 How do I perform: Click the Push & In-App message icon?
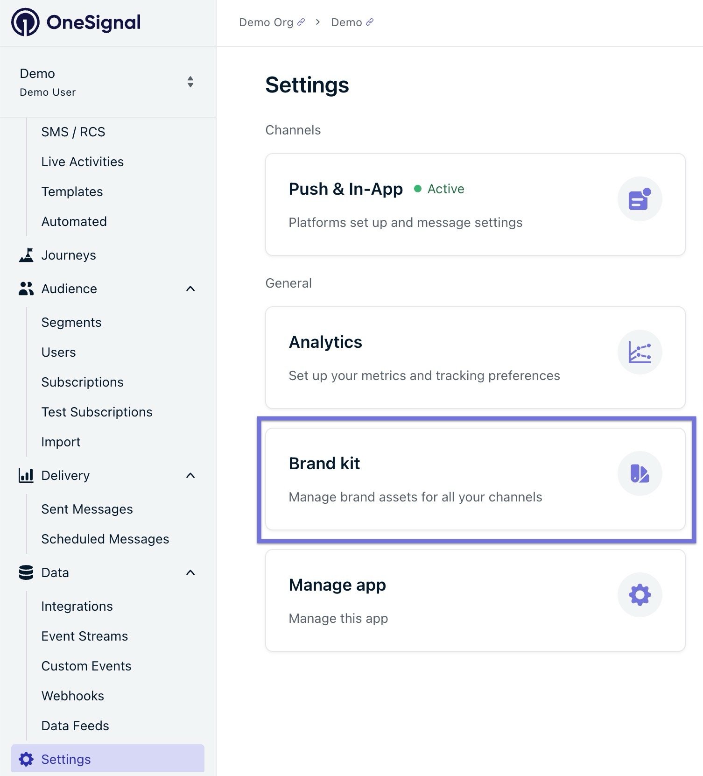(x=640, y=199)
